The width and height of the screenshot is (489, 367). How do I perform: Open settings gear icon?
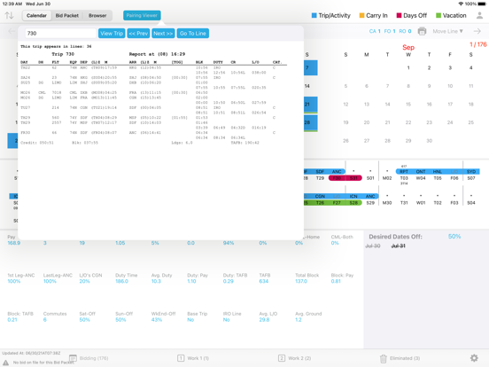pos(474,358)
